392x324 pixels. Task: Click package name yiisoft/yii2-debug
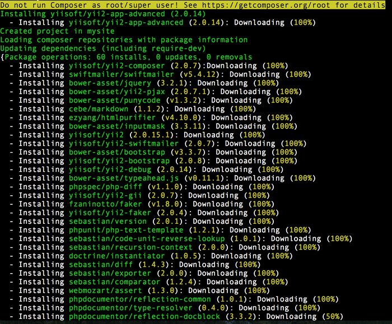pyautogui.click(x=110, y=170)
